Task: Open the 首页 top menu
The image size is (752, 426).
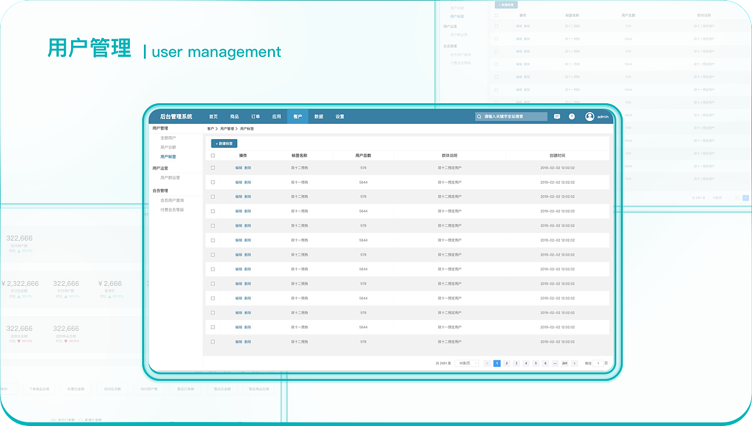Action: click(213, 117)
